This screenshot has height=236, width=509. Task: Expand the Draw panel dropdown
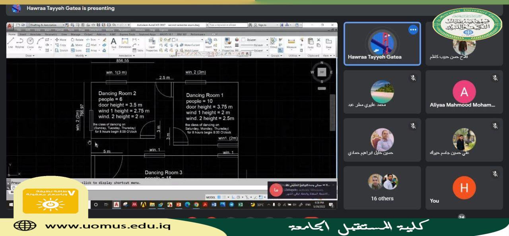29,56
